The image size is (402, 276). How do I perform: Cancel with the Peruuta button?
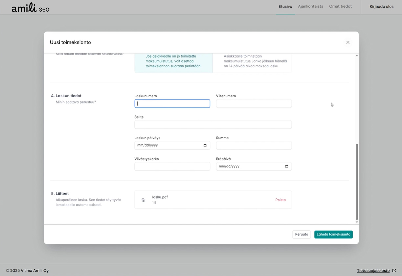tap(301, 234)
